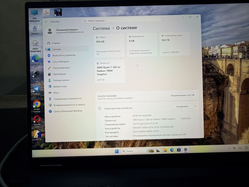
Task: Collapse the Характеристики устройства section chevron
Action: click(195, 106)
